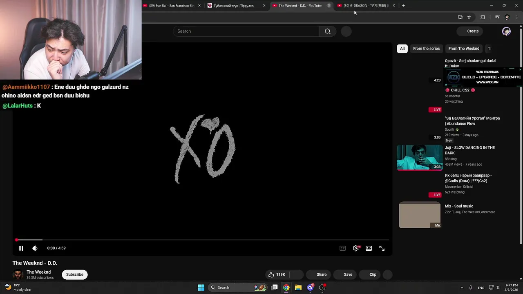
Task: Close the Tippy.mn tab
Action: pos(264,6)
